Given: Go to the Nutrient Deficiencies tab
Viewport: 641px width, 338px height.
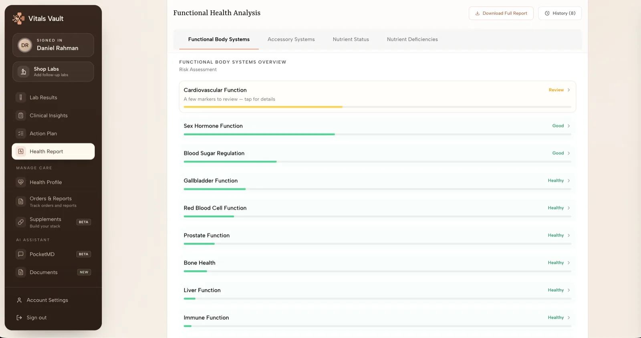Looking at the screenshot, I should pos(412,39).
